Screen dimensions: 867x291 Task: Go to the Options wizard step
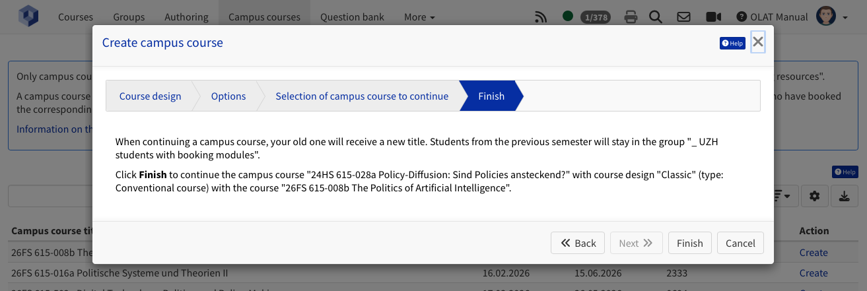coord(228,96)
